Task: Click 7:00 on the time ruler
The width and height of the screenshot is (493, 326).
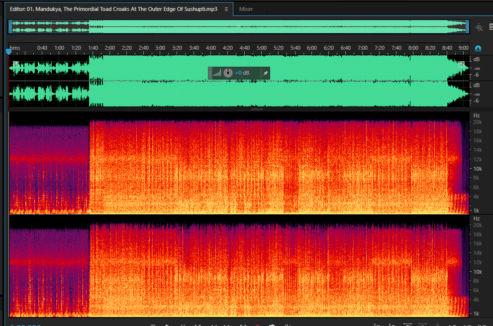Action: tap(363, 48)
